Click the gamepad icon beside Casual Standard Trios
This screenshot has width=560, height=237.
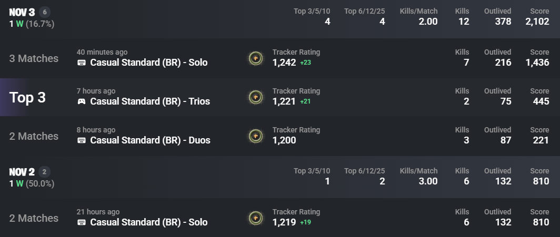click(x=82, y=101)
